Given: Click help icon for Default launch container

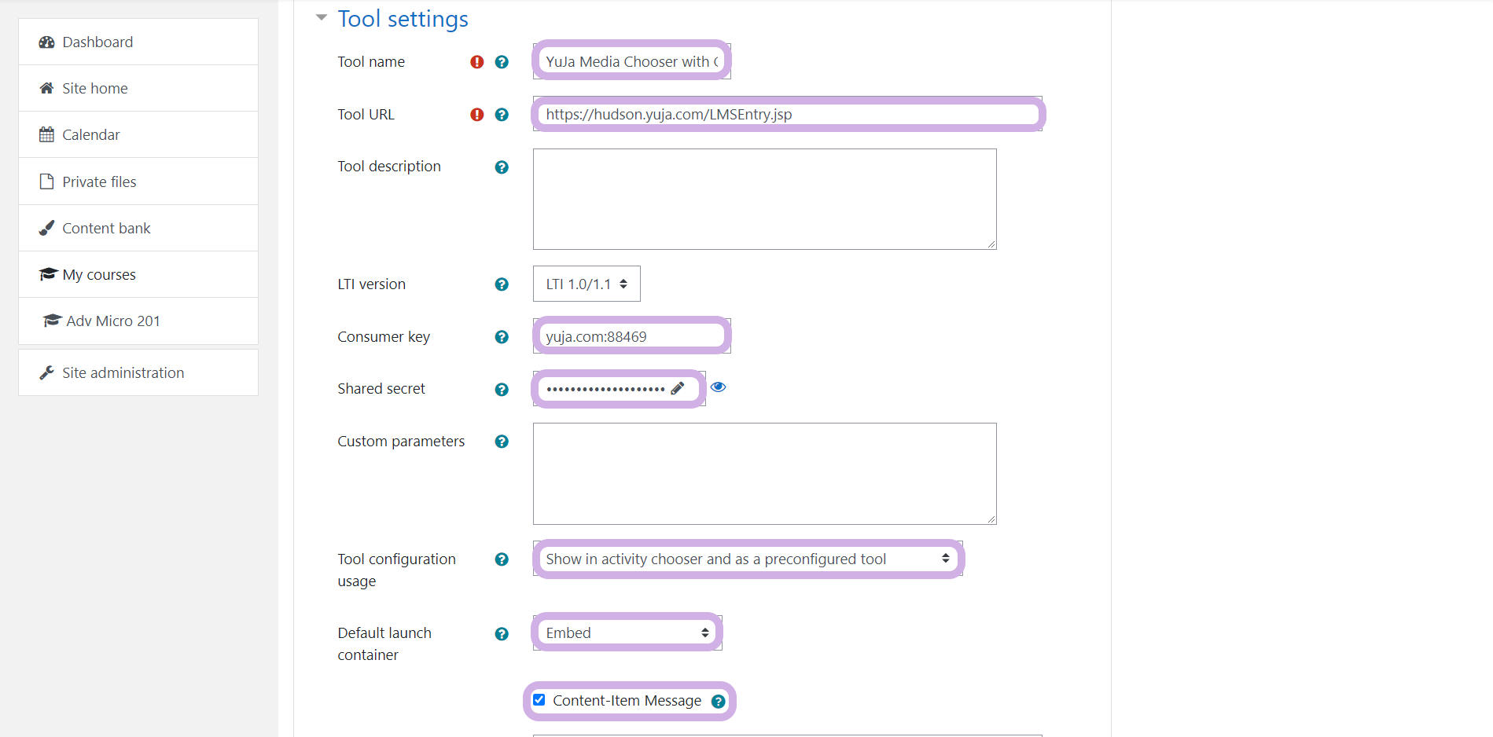Looking at the screenshot, I should [502, 634].
